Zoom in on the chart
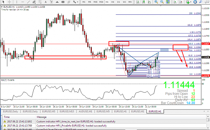210x130 pixels. (156, 2)
